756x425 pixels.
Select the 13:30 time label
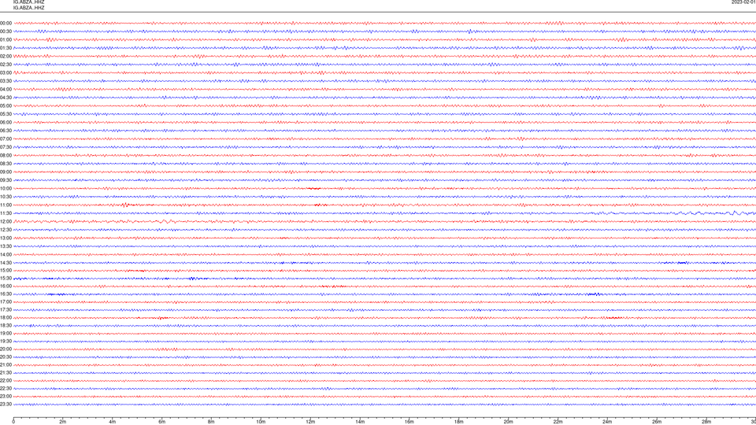[6, 246]
